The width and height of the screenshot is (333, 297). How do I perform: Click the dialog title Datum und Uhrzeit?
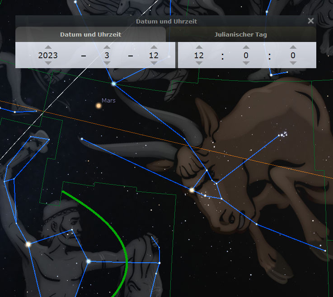click(166, 21)
